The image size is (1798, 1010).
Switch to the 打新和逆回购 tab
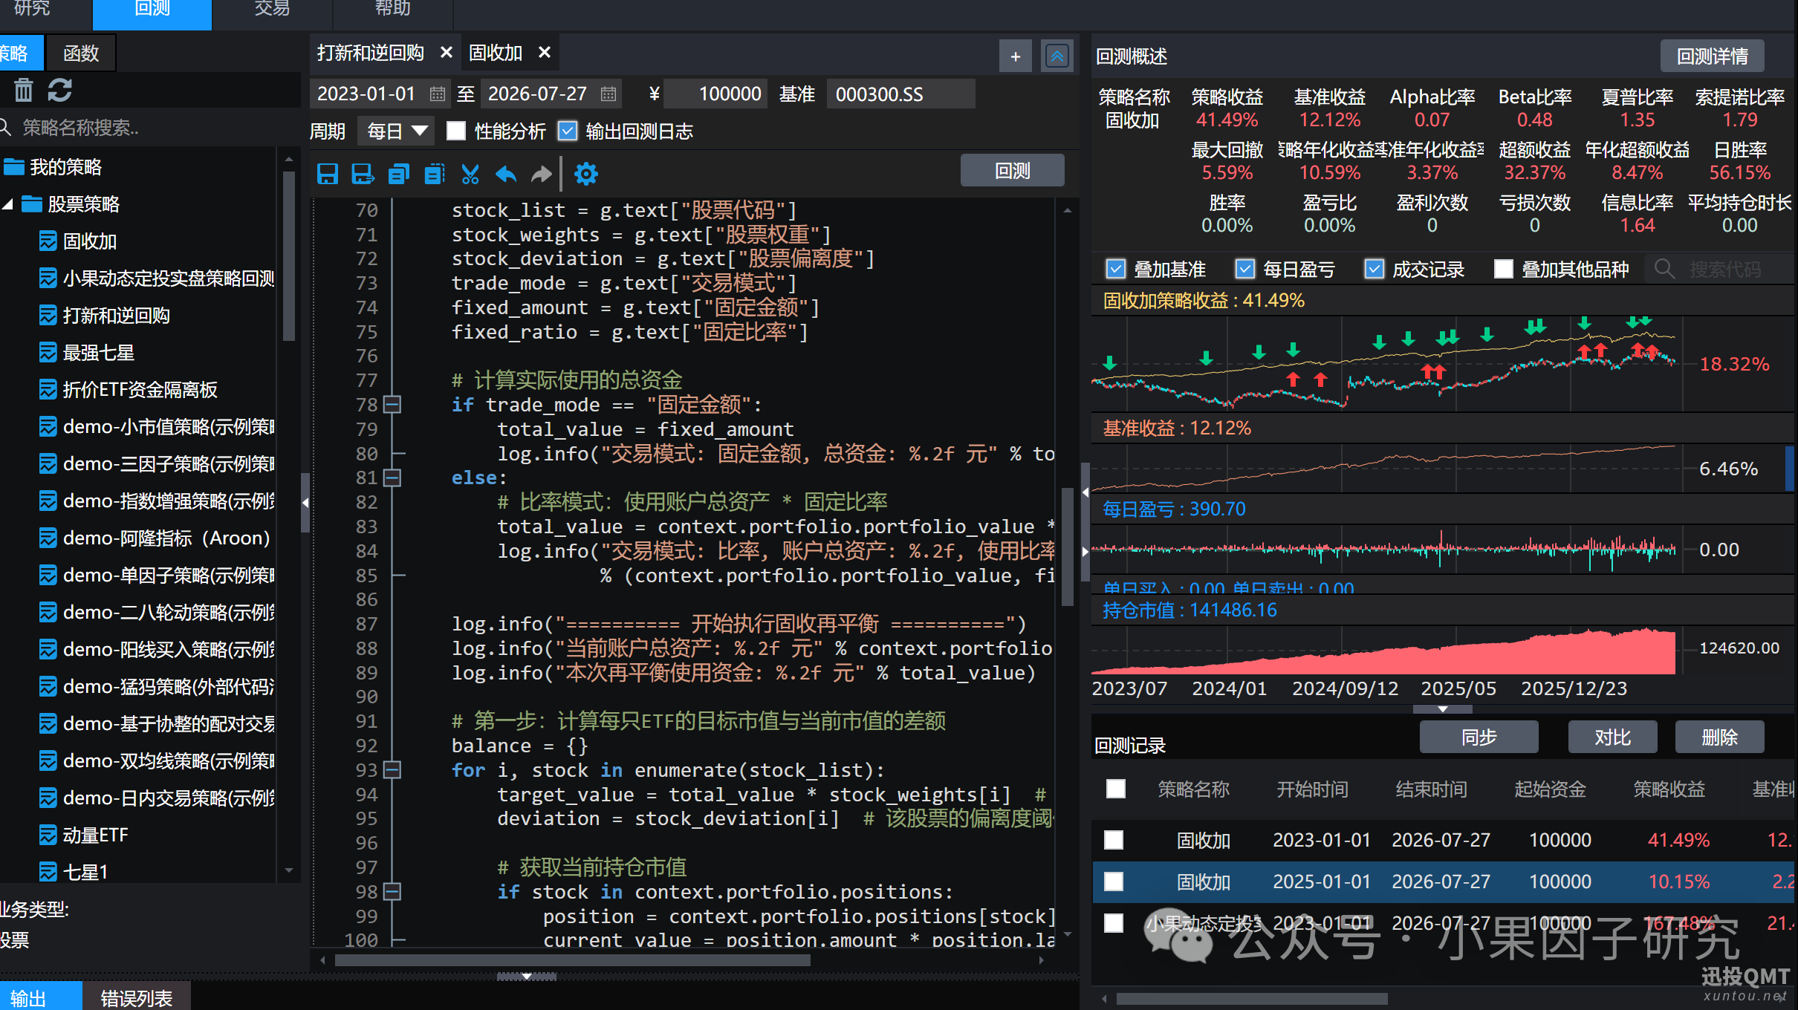pyautogui.click(x=370, y=53)
